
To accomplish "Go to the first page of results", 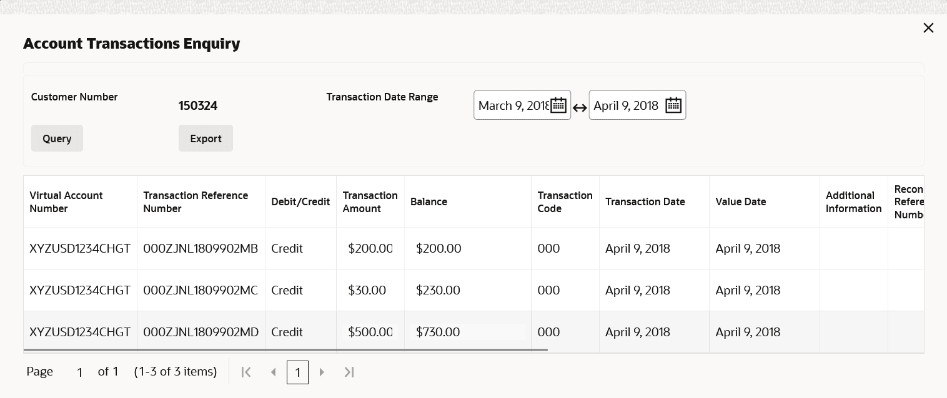I will click(246, 372).
